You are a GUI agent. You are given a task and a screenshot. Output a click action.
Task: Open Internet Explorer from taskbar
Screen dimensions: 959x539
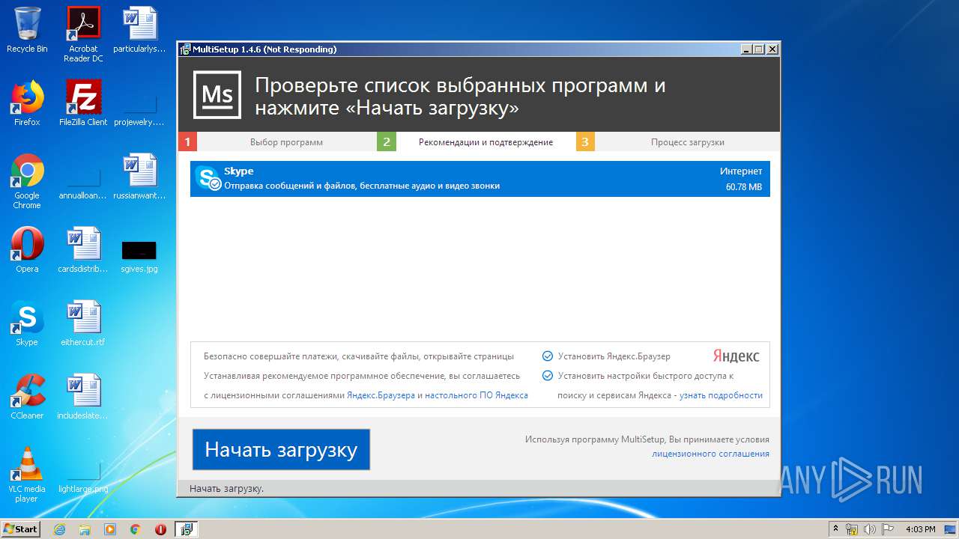click(x=59, y=529)
